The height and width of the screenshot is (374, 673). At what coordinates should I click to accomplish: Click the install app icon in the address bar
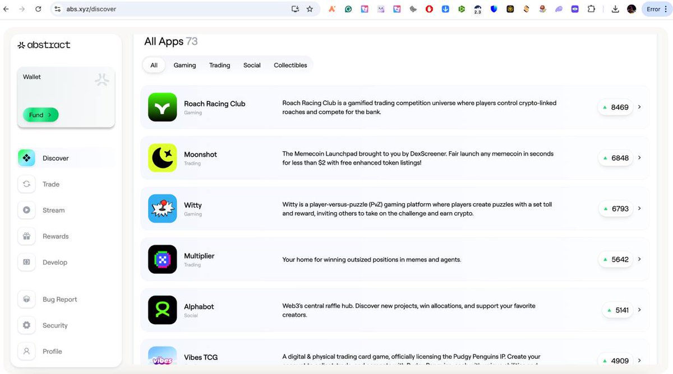coord(295,9)
